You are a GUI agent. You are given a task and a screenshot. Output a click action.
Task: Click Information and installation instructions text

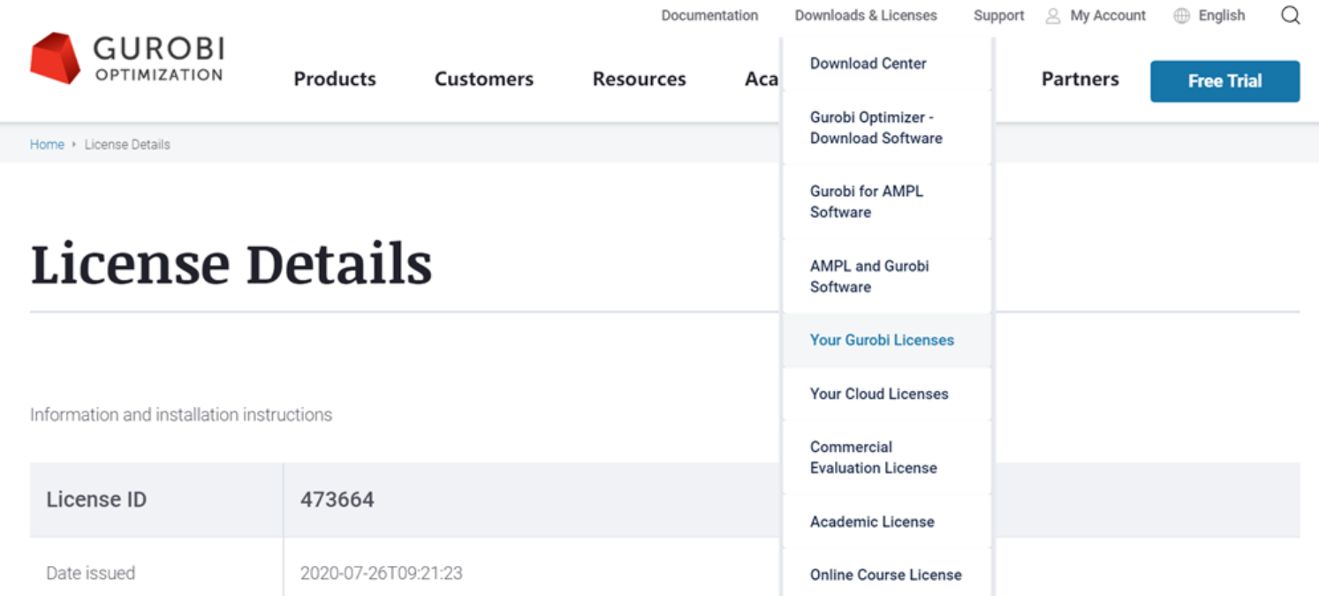[181, 415]
